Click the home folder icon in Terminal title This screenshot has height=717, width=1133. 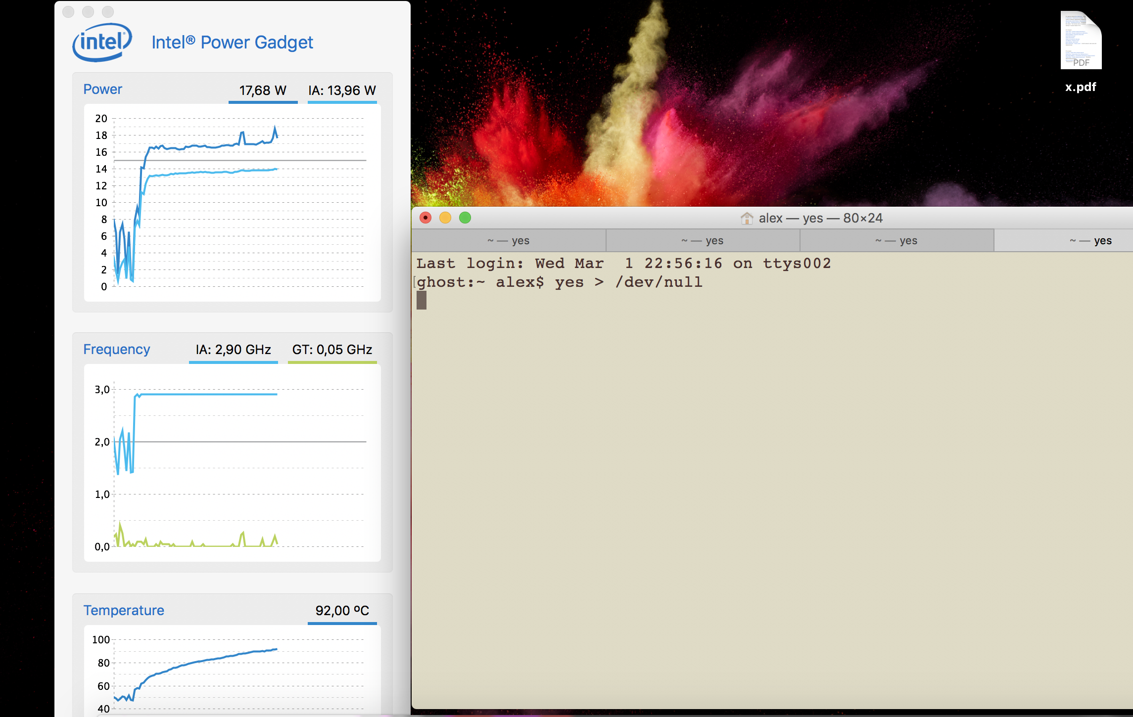pos(747,218)
